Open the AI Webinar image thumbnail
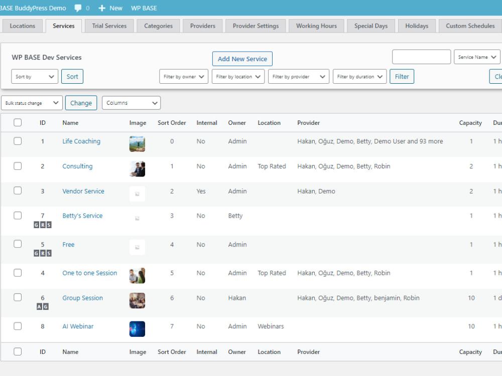The image size is (502, 376). [x=137, y=329]
